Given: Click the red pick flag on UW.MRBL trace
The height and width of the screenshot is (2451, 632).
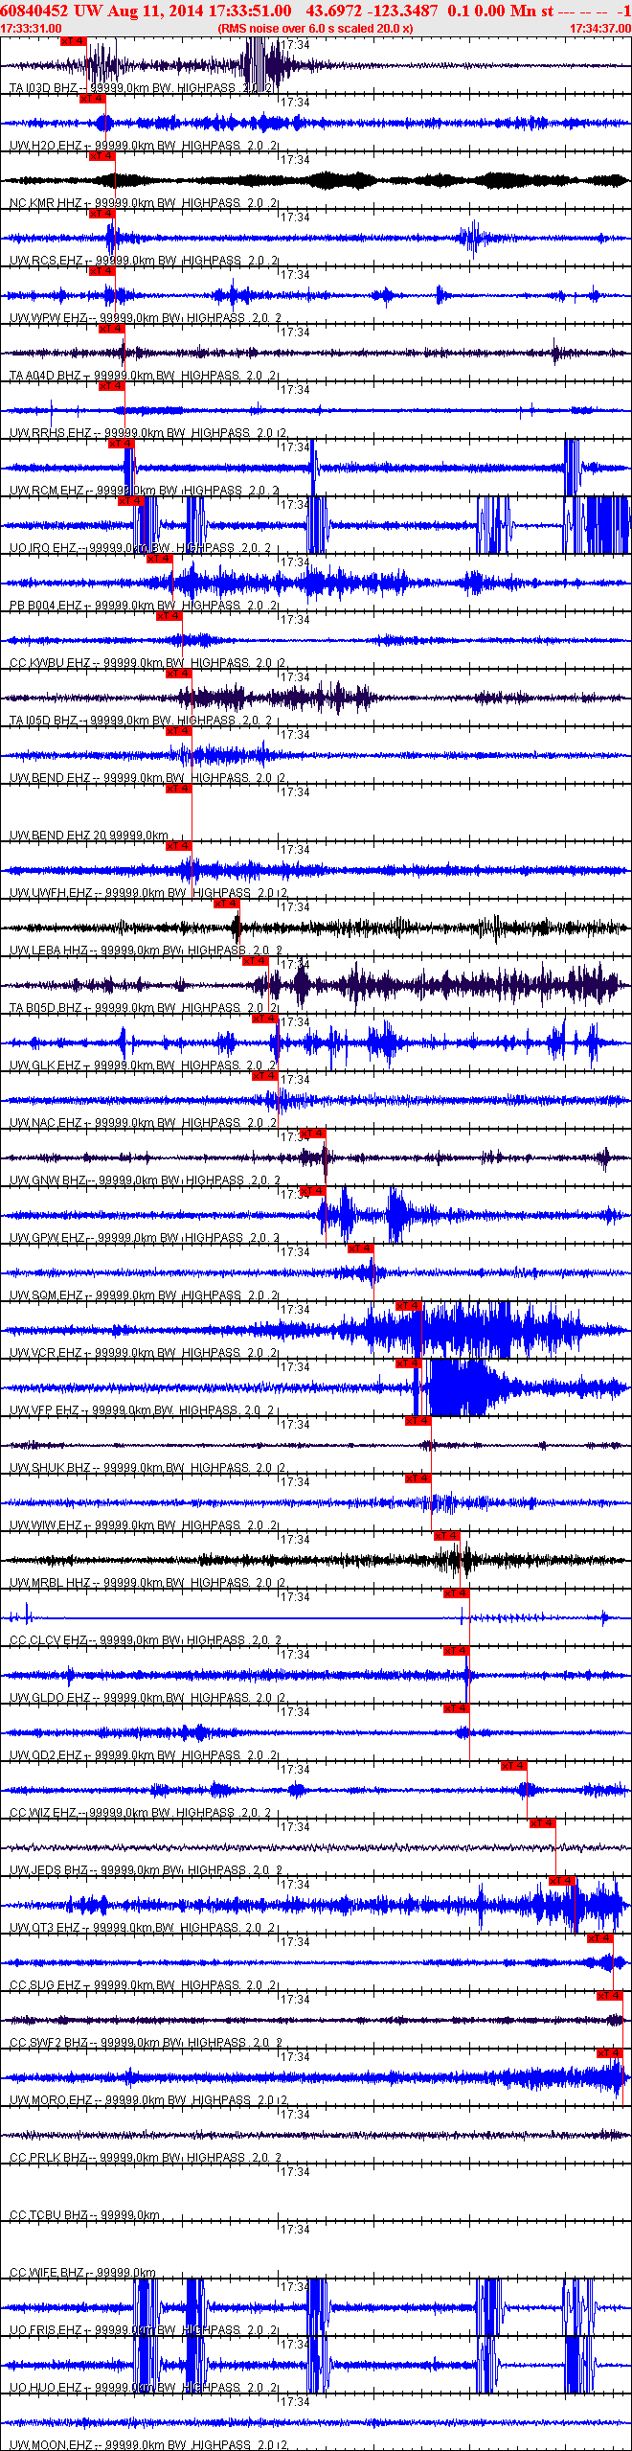Looking at the screenshot, I should point(446,1536).
